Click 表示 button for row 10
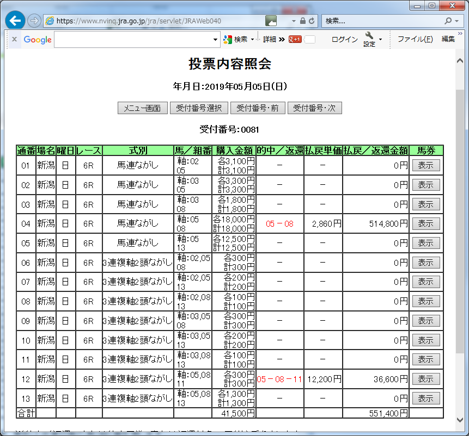Viewport: 469px width, 436px height. [x=426, y=340]
